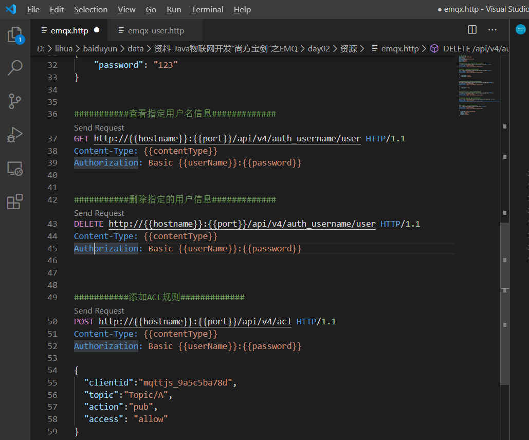Send Request for the DELETE auth_username call
This screenshot has width=529, height=440.
point(99,213)
